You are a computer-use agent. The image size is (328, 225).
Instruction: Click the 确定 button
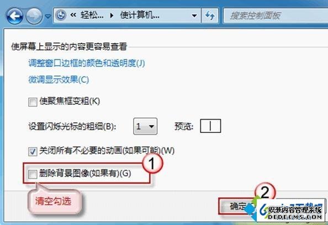[237, 206]
